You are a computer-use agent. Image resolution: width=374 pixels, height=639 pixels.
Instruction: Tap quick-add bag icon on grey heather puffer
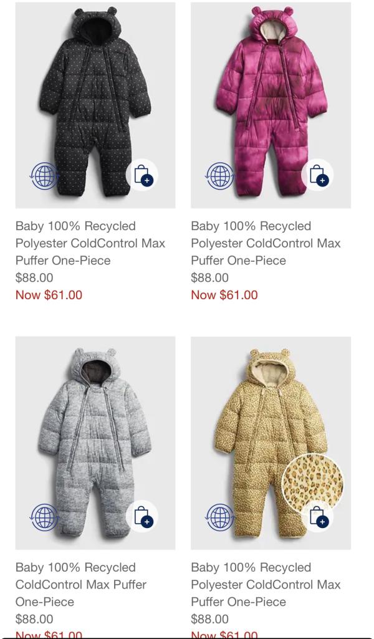pos(141,516)
